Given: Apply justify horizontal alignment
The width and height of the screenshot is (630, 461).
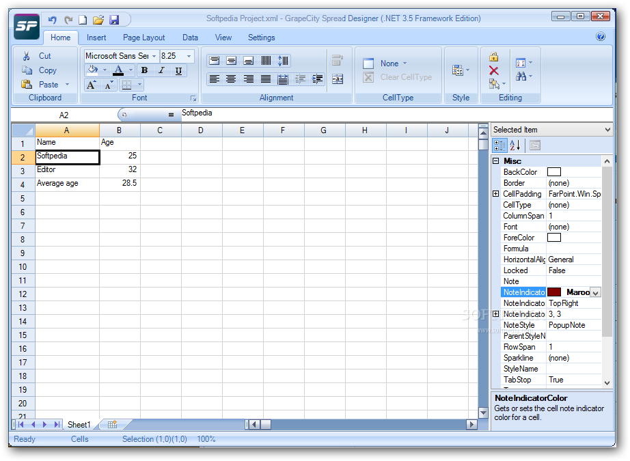Looking at the screenshot, I should pyautogui.click(x=266, y=79).
